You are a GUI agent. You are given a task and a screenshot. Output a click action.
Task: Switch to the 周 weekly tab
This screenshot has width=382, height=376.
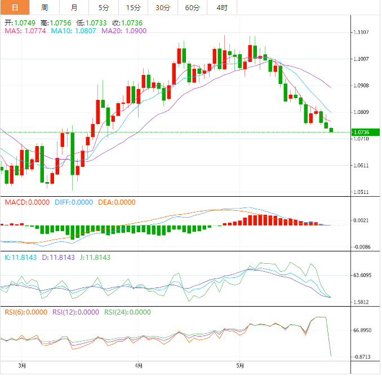45,7
